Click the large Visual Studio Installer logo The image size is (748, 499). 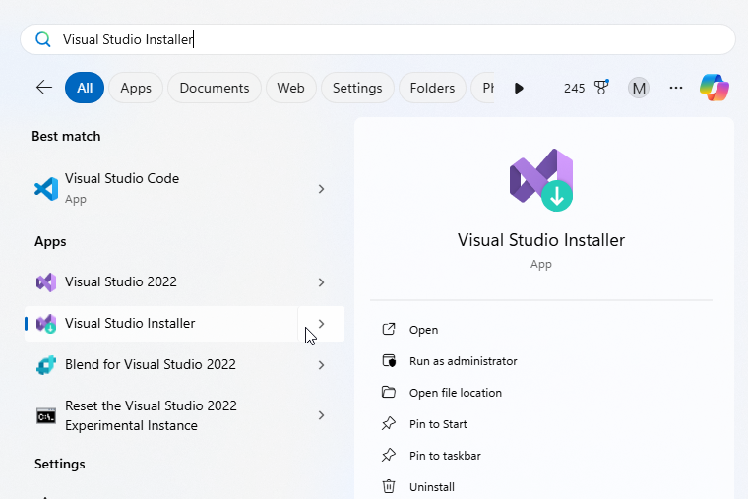541,180
